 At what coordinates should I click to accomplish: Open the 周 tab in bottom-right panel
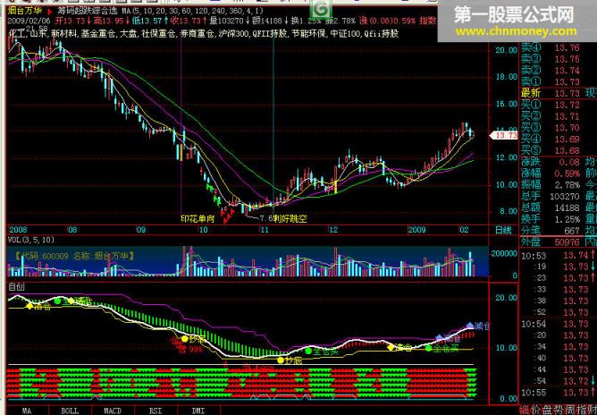tap(572, 411)
